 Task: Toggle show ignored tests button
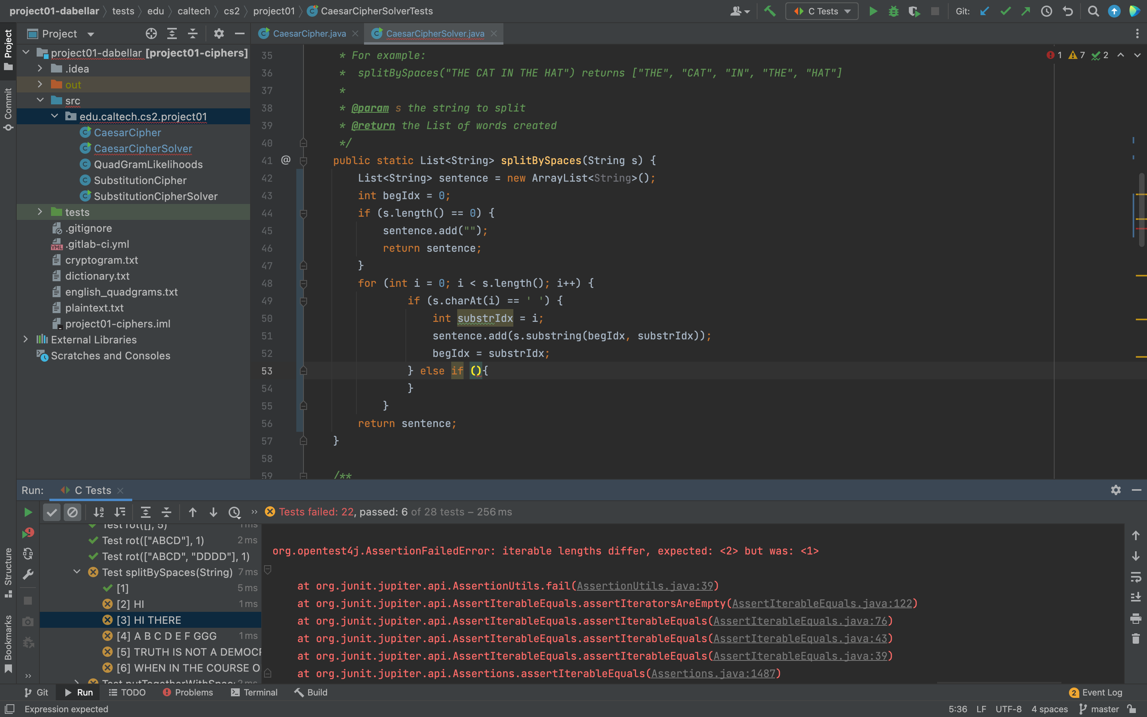tap(72, 512)
